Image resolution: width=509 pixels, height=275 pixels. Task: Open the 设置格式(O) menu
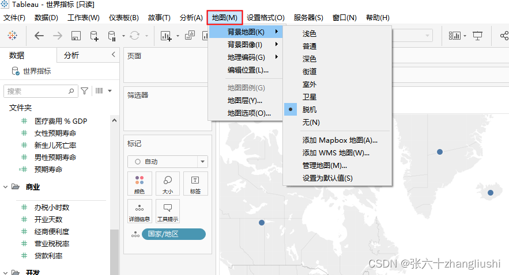(266, 17)
